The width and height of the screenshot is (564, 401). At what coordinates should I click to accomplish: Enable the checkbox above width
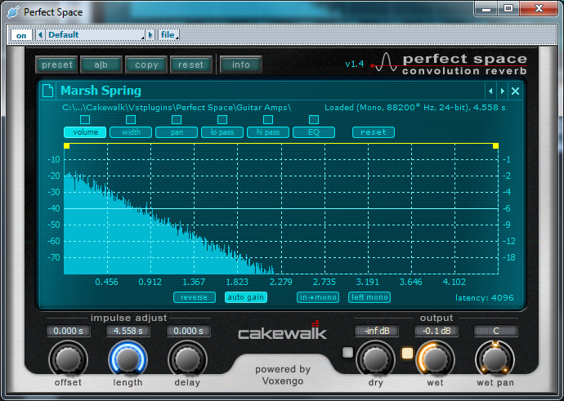pos(131,119)
